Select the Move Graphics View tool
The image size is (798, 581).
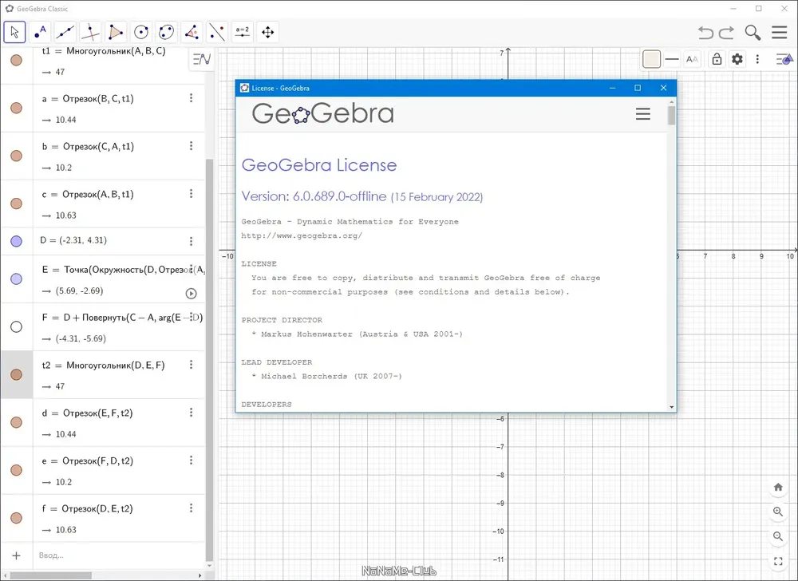(x=267, y=33)
